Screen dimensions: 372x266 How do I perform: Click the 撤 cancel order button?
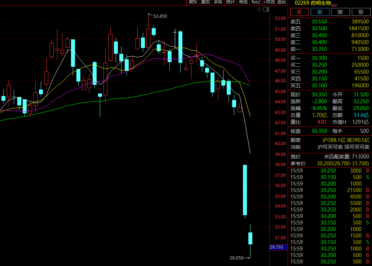click(340, 12)
